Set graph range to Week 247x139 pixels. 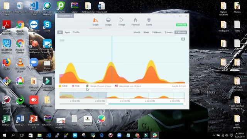(146, 32)
